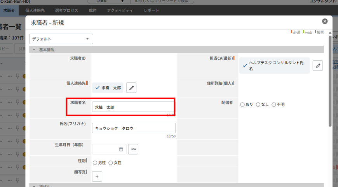Click the checkmark on ヘルプデスク コンサルタント chip

point(244,65)
